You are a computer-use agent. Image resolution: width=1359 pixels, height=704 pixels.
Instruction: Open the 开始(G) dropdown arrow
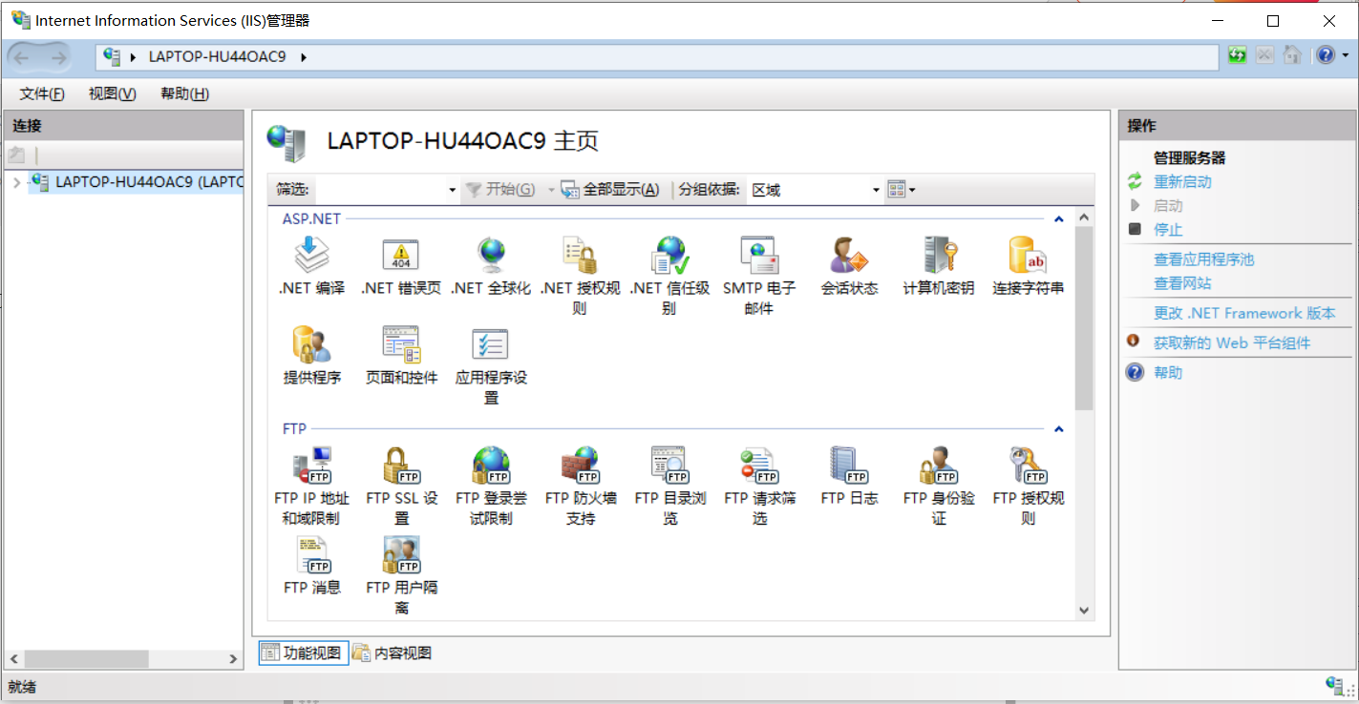click(551, 190)
